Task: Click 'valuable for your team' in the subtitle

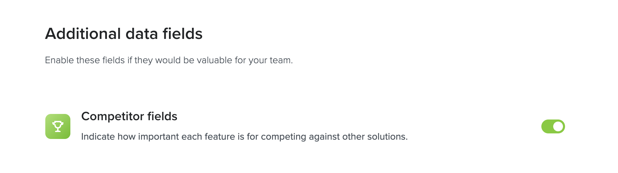Action: click(245, 60)
